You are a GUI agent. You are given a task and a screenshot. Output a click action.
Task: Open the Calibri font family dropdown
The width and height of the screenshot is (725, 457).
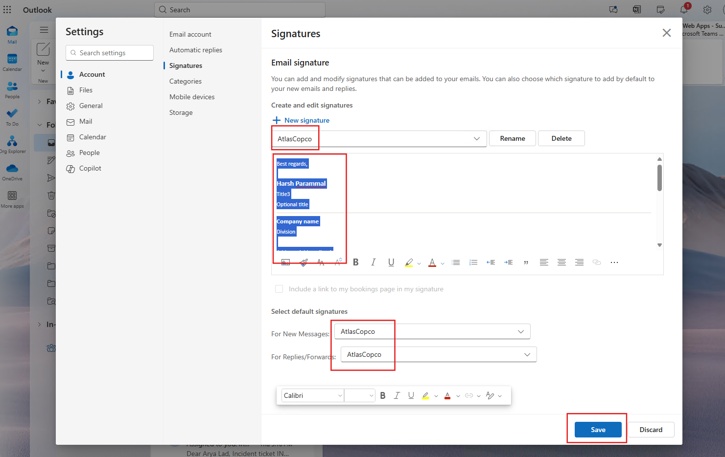[x=312, y=395]
